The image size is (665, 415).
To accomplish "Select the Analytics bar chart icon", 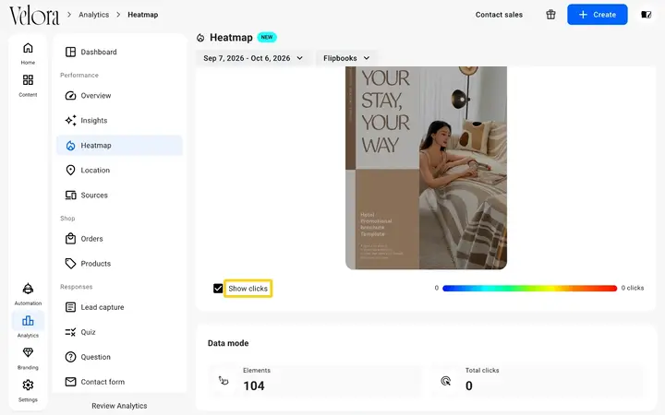I will click(x=28, y=321).
